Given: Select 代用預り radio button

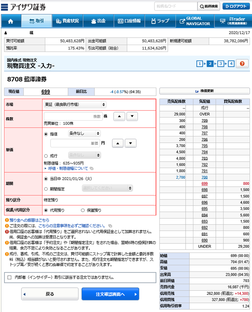Looking at the screenshot, I should click(x=46, y=210).
